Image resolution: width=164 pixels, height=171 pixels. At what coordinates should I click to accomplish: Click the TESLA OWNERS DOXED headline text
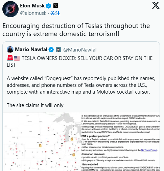(79, 62)
